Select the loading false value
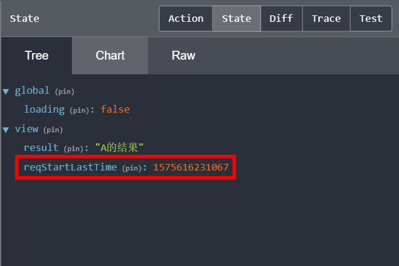This screenshot has width=399, height=266. point(115,110)
